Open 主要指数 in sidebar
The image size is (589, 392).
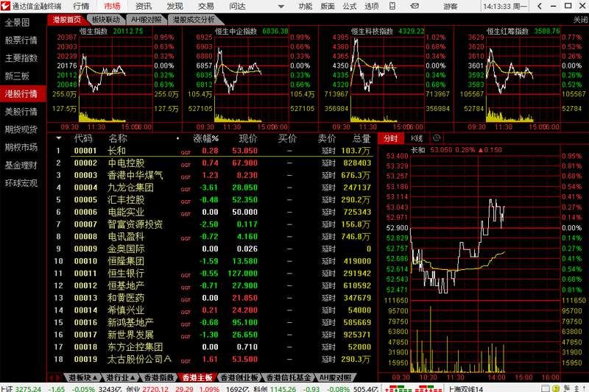click(21, 58)
